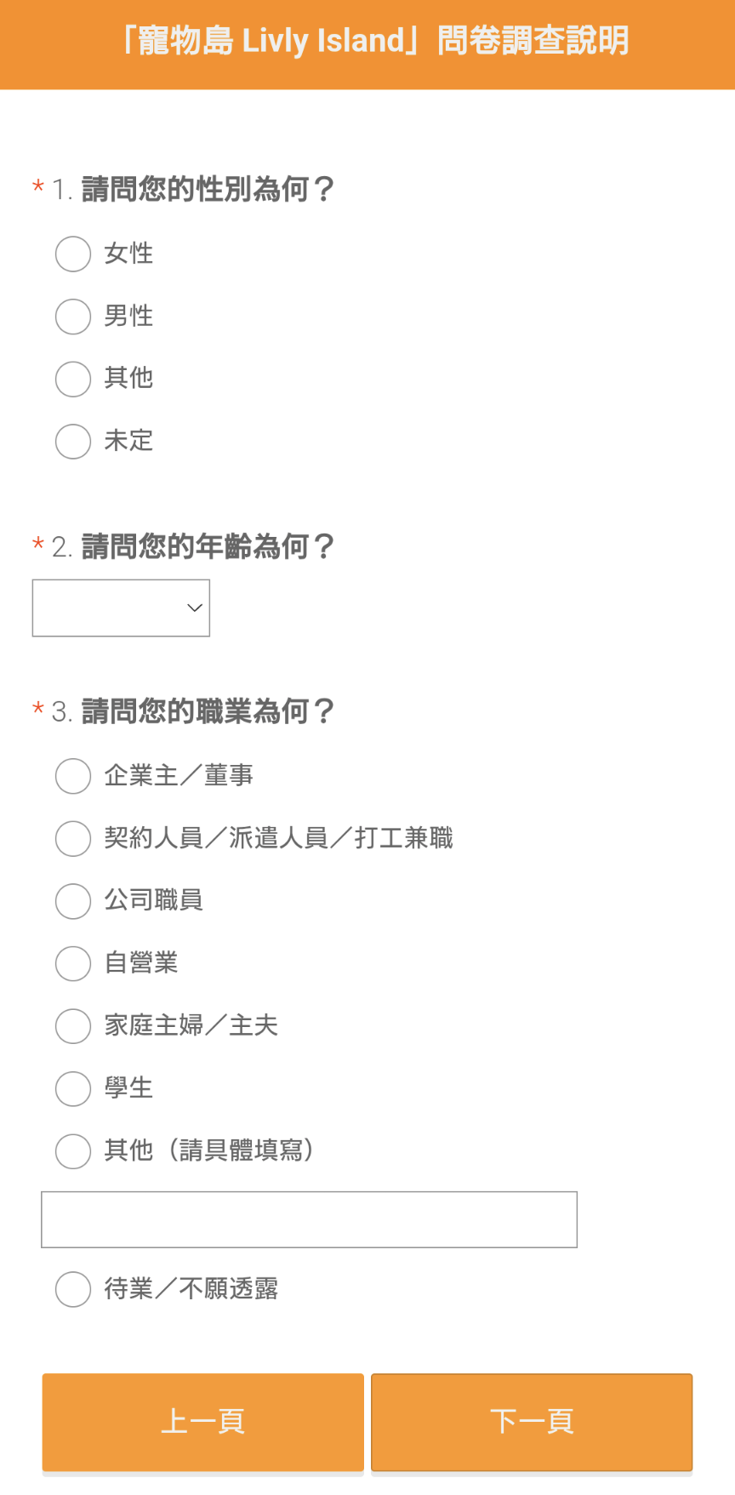The width and height of the screenshot is (735, 1495).
Task: Select 家庭主婦／主夫 occupation
Action: coord(73,1026)
